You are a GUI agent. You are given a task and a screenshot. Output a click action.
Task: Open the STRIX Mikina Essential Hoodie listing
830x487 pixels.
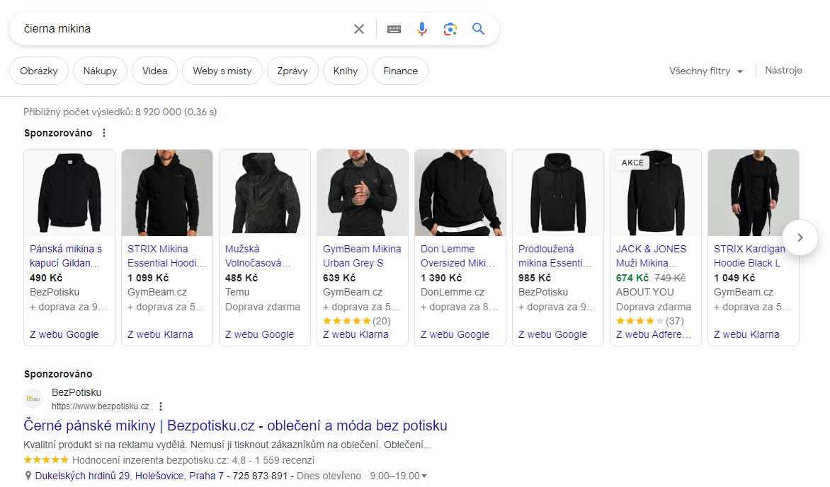point(166,256)
